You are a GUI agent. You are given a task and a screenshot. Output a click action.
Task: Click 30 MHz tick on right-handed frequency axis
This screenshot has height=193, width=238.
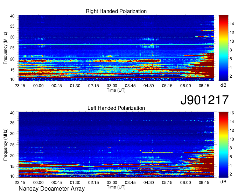(x=12, y=37)
